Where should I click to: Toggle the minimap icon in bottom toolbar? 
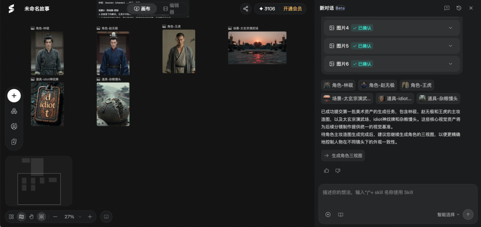click(21, 217)
